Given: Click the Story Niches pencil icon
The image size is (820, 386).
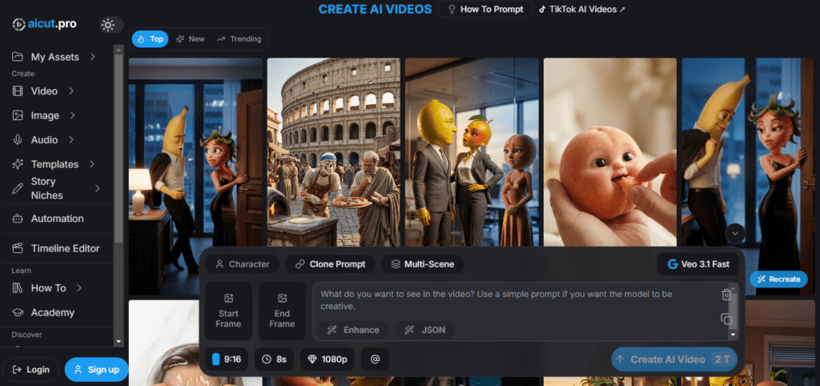Looking at the screenshot, I should (x=18, y=188).
